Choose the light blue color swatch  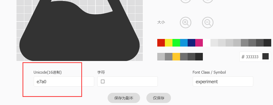coord(184,43)
